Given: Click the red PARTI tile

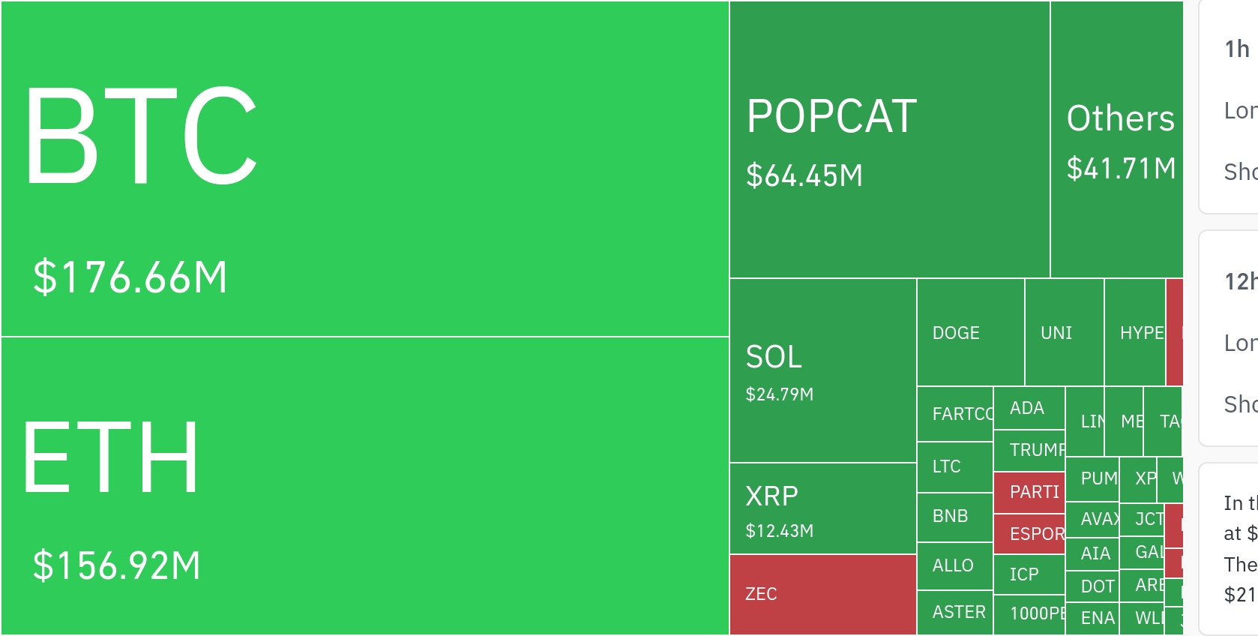Looking at the screenshot, I should click(x=1029, y=493).
